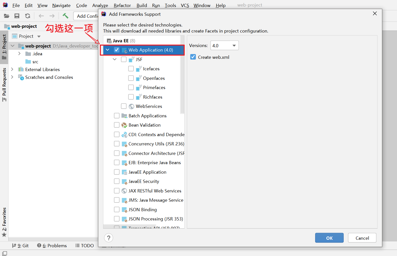Click the Bean Validation icon
Image resolution: width=397 pixels, height=256 pixels.
[124, 125]
